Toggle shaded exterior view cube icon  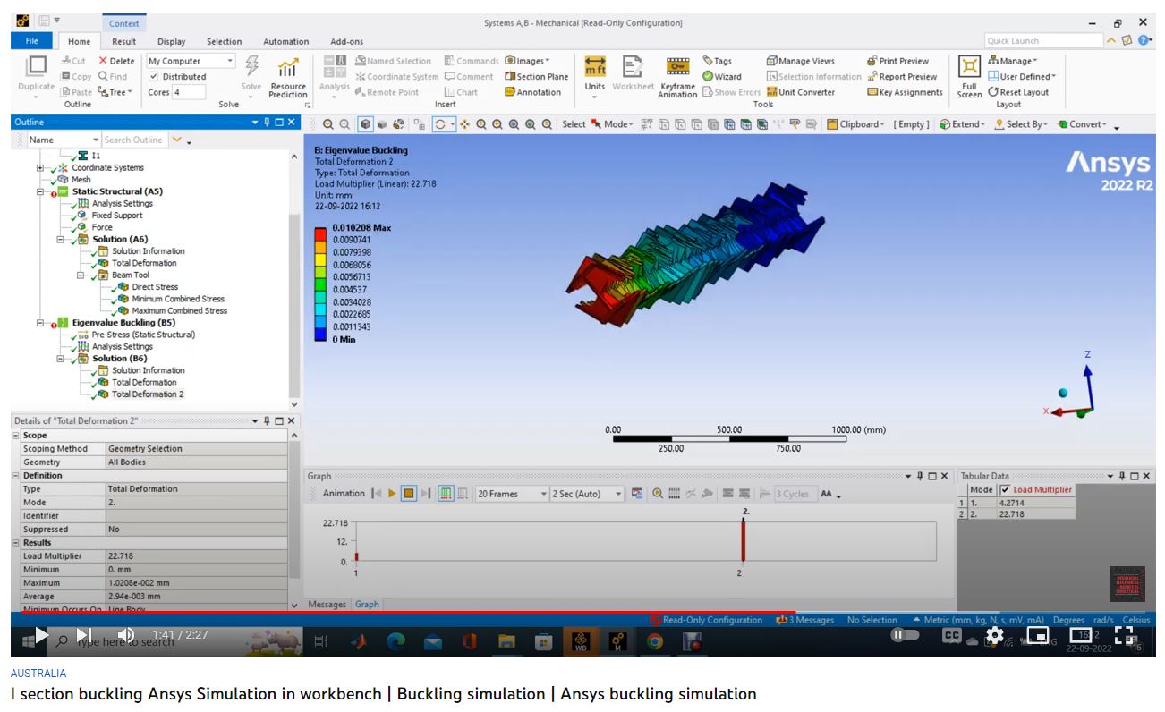365,124
